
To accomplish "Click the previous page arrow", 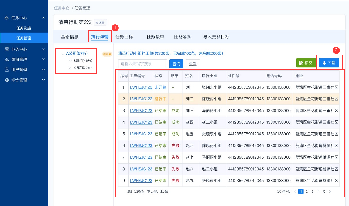I will click(x=295, y=191).
